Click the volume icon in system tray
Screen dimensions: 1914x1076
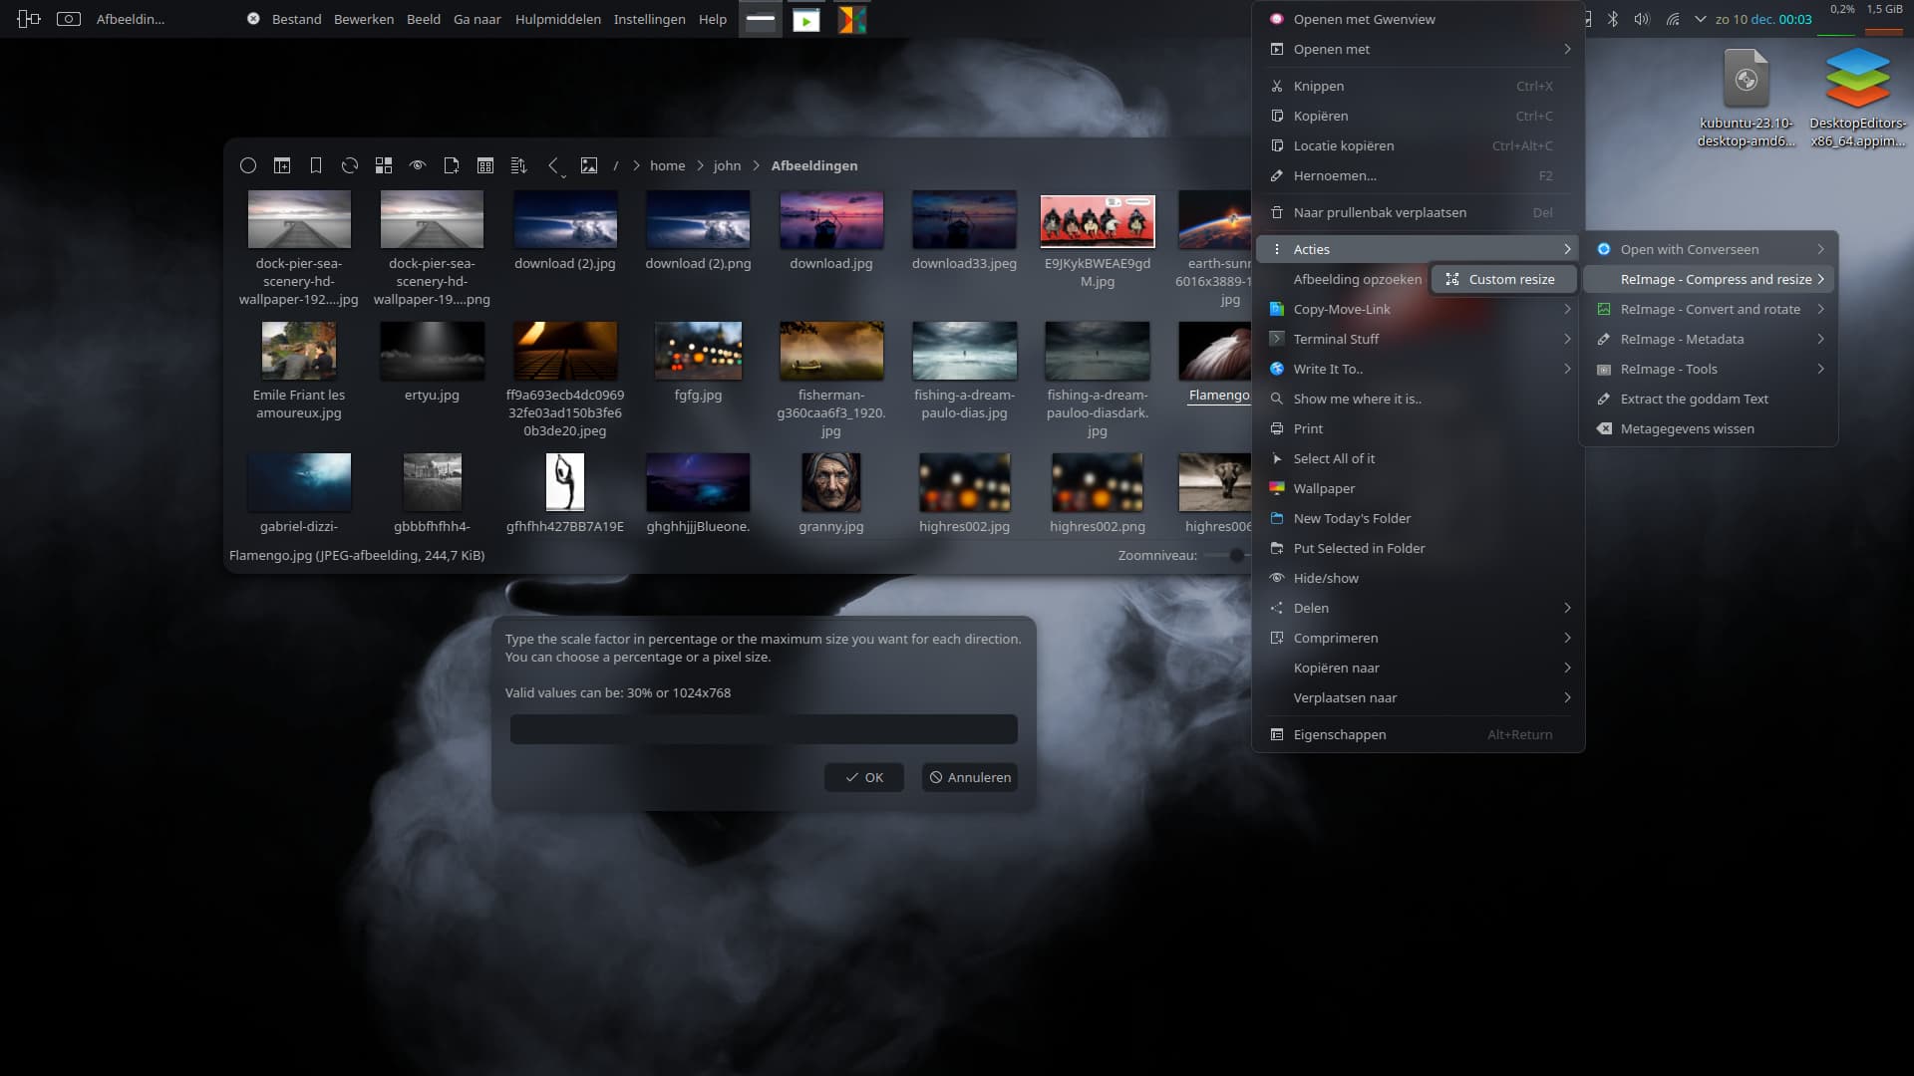(x=1642, y=19)
